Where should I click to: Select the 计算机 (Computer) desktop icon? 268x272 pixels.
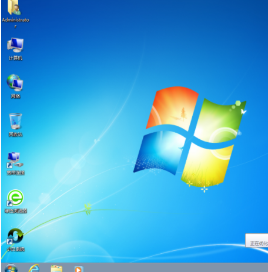15,45
